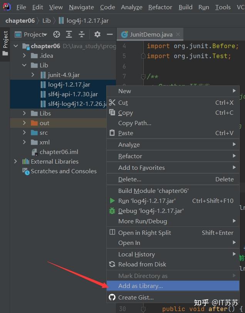
Task: Click Reload from Disk
Action: tap(142, 264)
